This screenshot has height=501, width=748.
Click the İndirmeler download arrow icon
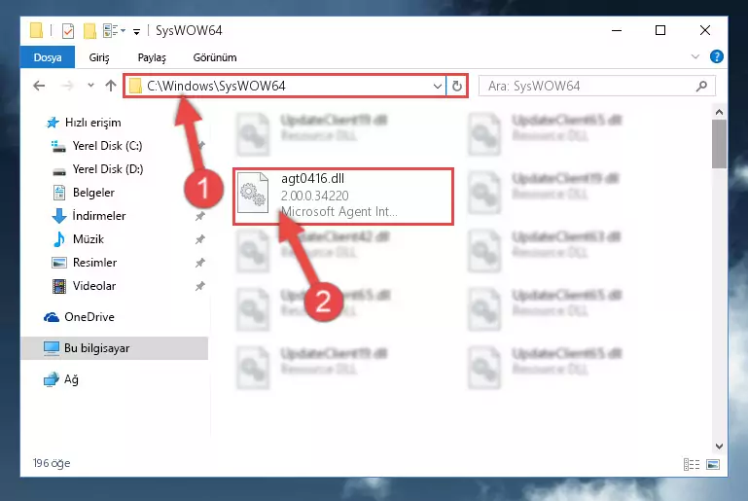59,216
